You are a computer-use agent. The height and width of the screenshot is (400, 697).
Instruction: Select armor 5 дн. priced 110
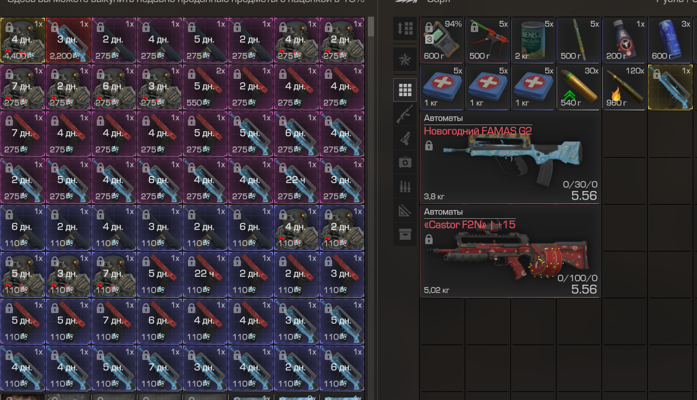pyautogui.click(x=23, y=275)
